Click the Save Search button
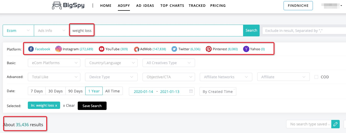The height and width of the screenshot is (133, 346). 92,106
